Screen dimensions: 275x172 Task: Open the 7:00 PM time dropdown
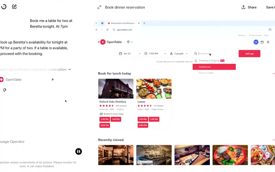click(x=155, y=54)
